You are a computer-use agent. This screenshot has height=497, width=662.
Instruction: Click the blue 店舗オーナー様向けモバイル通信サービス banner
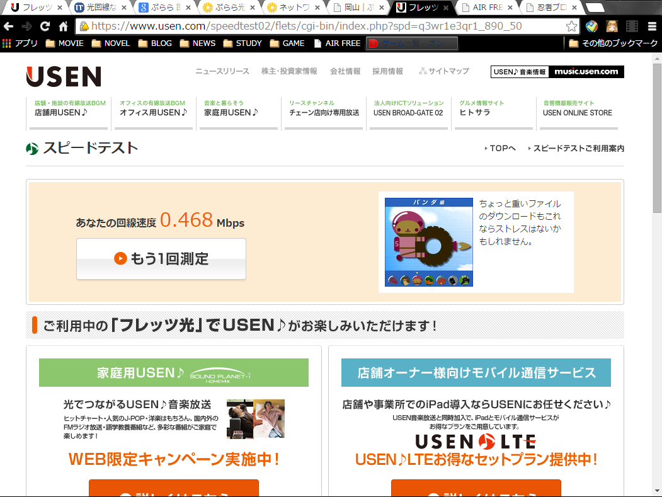(476, 372)
